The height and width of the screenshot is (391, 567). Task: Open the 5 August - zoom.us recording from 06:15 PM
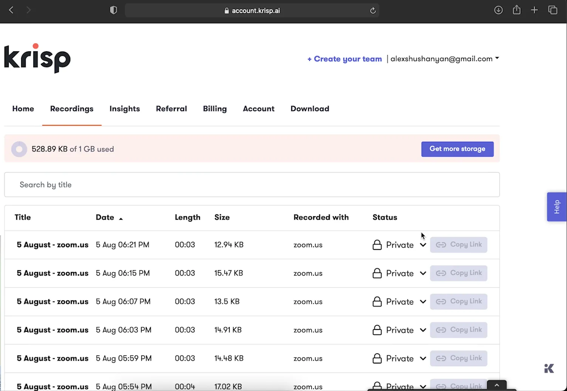pyautogui.click(x=53, y=273)
